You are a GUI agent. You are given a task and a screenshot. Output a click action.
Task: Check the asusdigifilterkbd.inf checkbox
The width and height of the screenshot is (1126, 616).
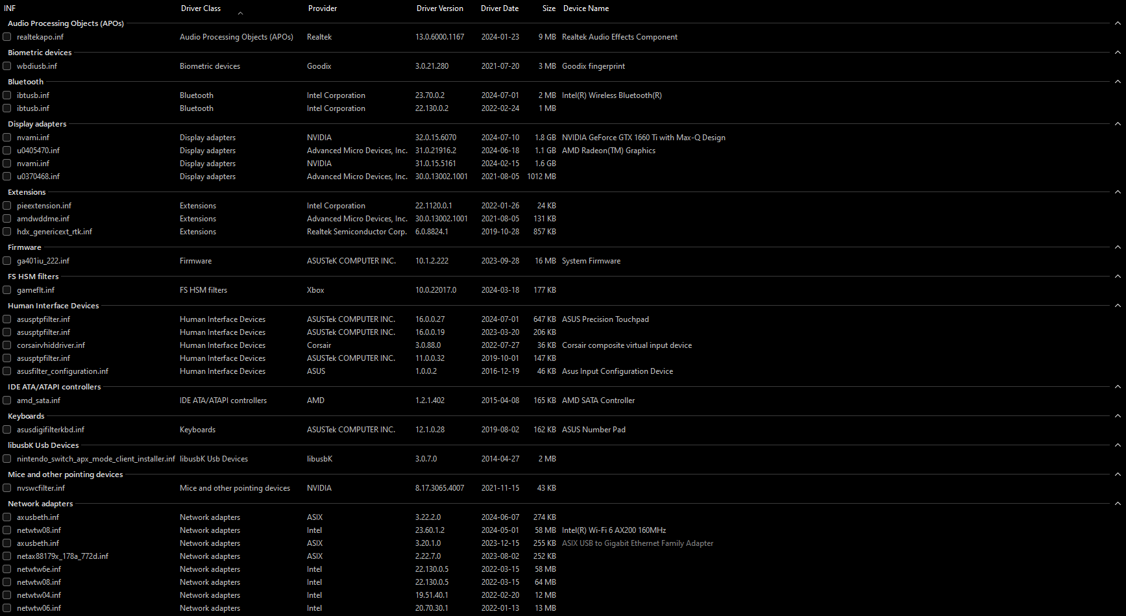pyautogui.click(x=7, y=430)
